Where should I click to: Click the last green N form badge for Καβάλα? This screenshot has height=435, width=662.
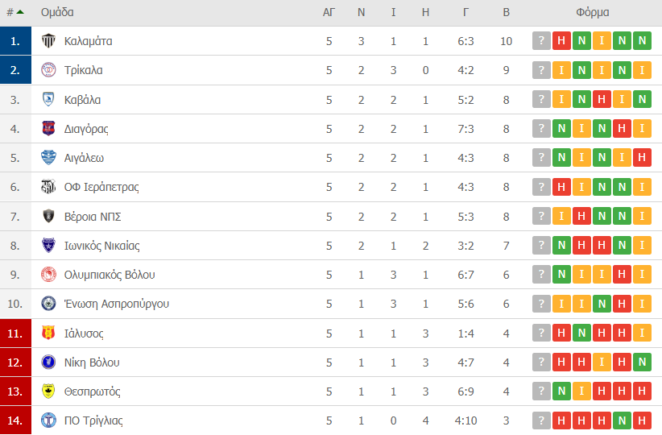pos(642,100)
